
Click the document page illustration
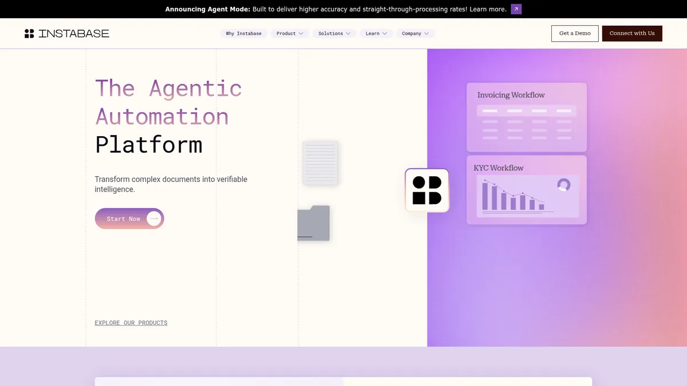coord(321,163)
